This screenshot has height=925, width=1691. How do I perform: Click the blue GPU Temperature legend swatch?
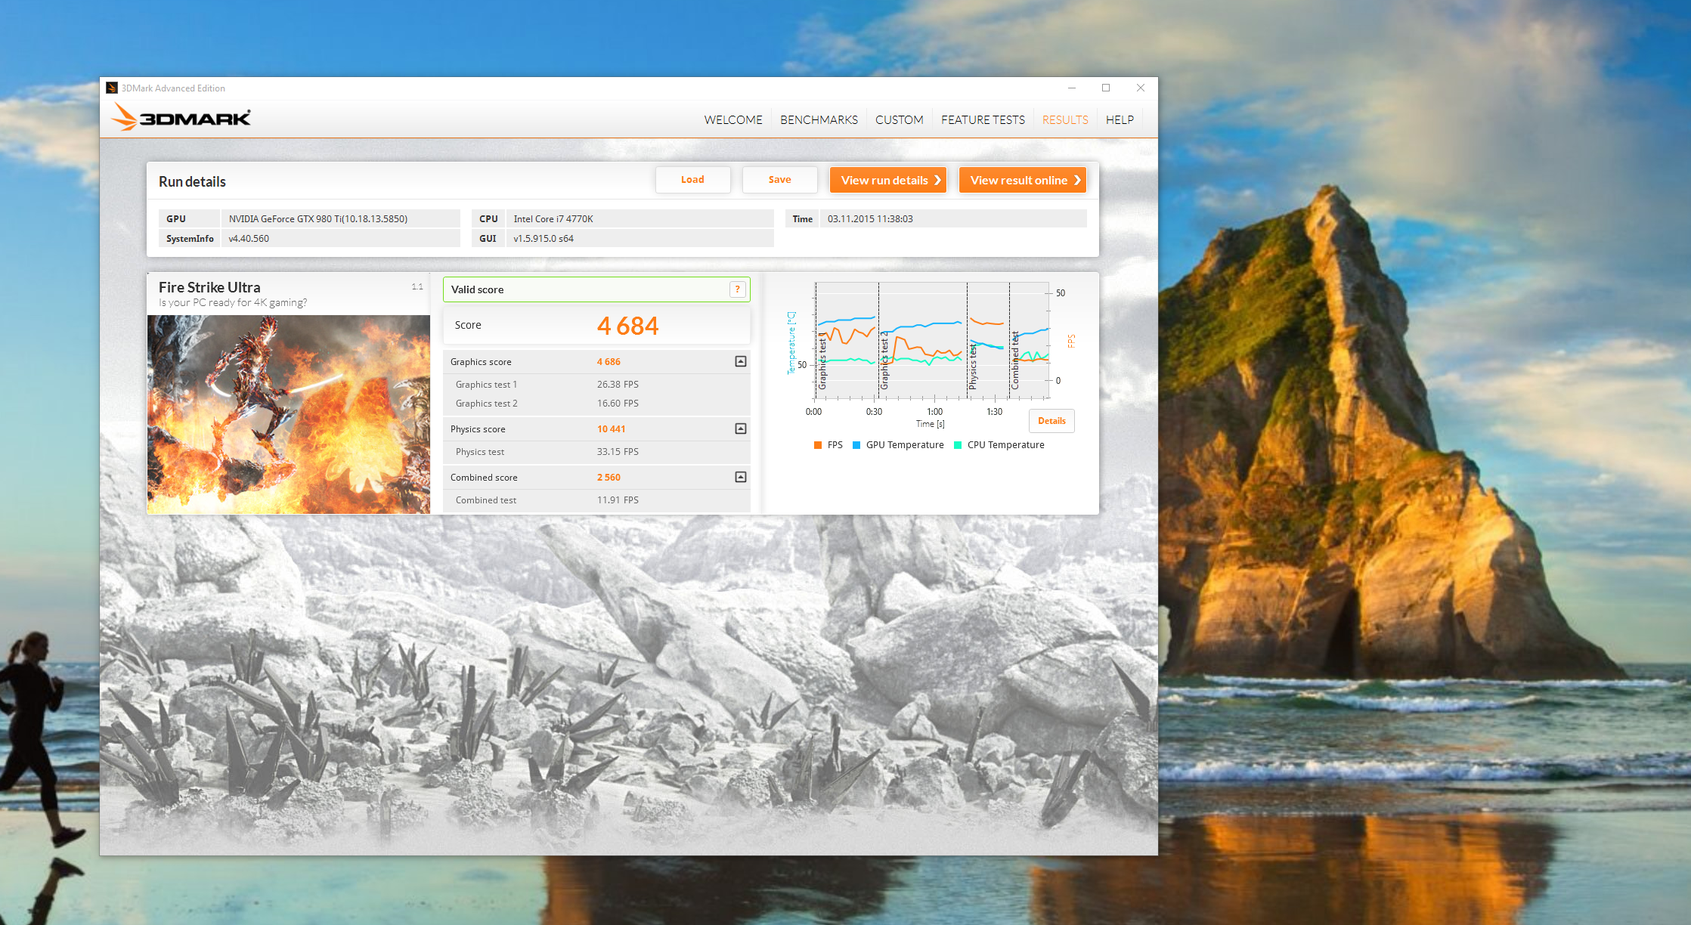pos(856,445)
